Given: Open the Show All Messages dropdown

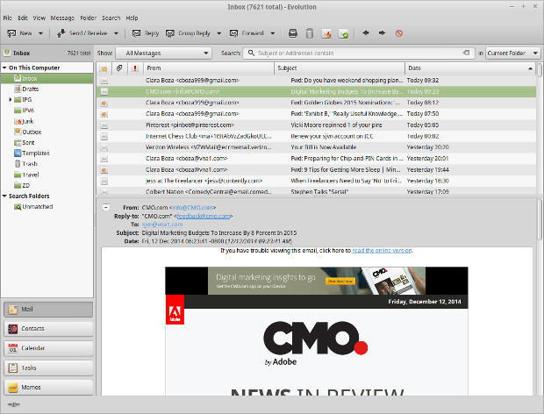Looking at the screenshot, I should [167, 53].
